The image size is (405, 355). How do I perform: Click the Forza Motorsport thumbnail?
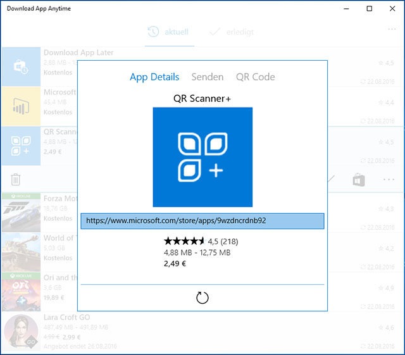click(21, 213)
